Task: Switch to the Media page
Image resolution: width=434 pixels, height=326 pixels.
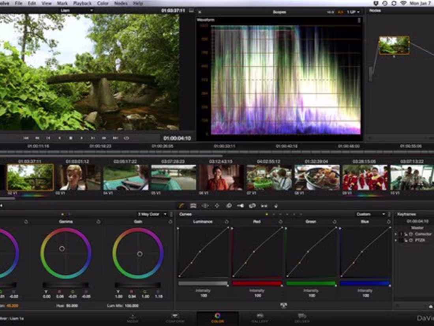Action: point(133,319)
